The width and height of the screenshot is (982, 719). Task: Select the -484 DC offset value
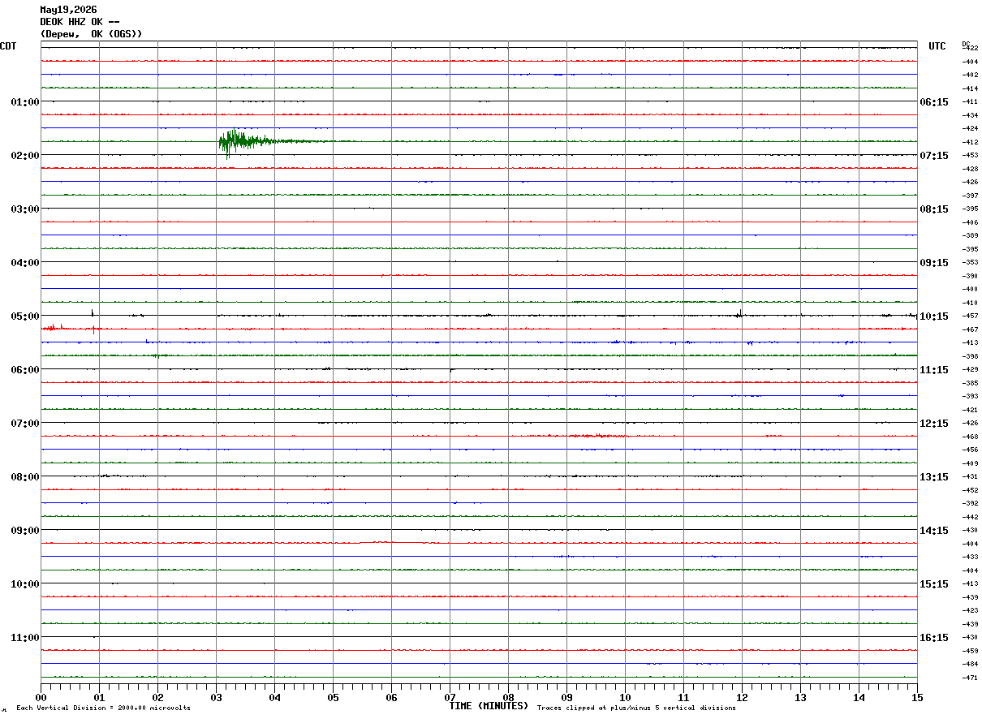[x=970, y=664]
